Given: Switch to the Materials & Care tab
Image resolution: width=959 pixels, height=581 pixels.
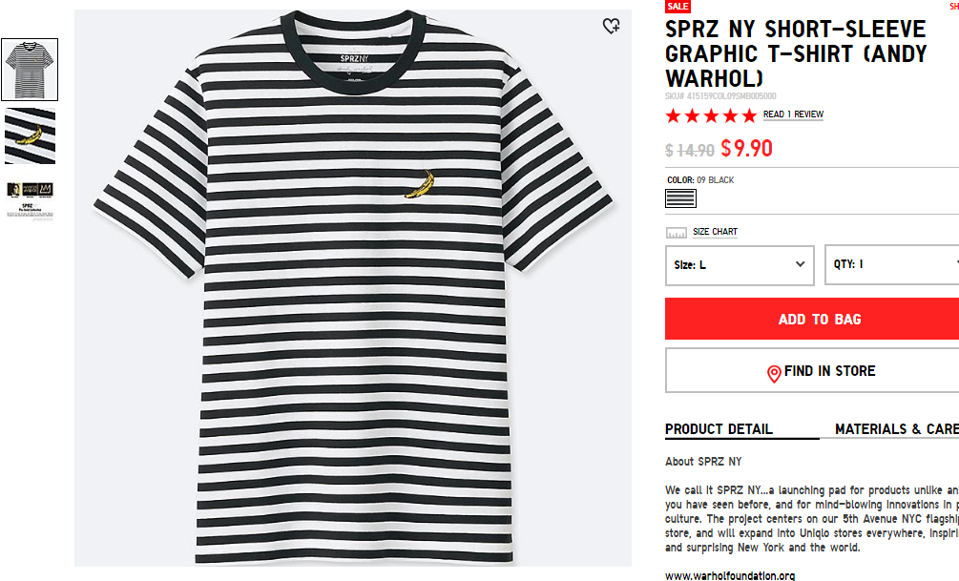Looking at the screenshot, I should coord(897,429).
